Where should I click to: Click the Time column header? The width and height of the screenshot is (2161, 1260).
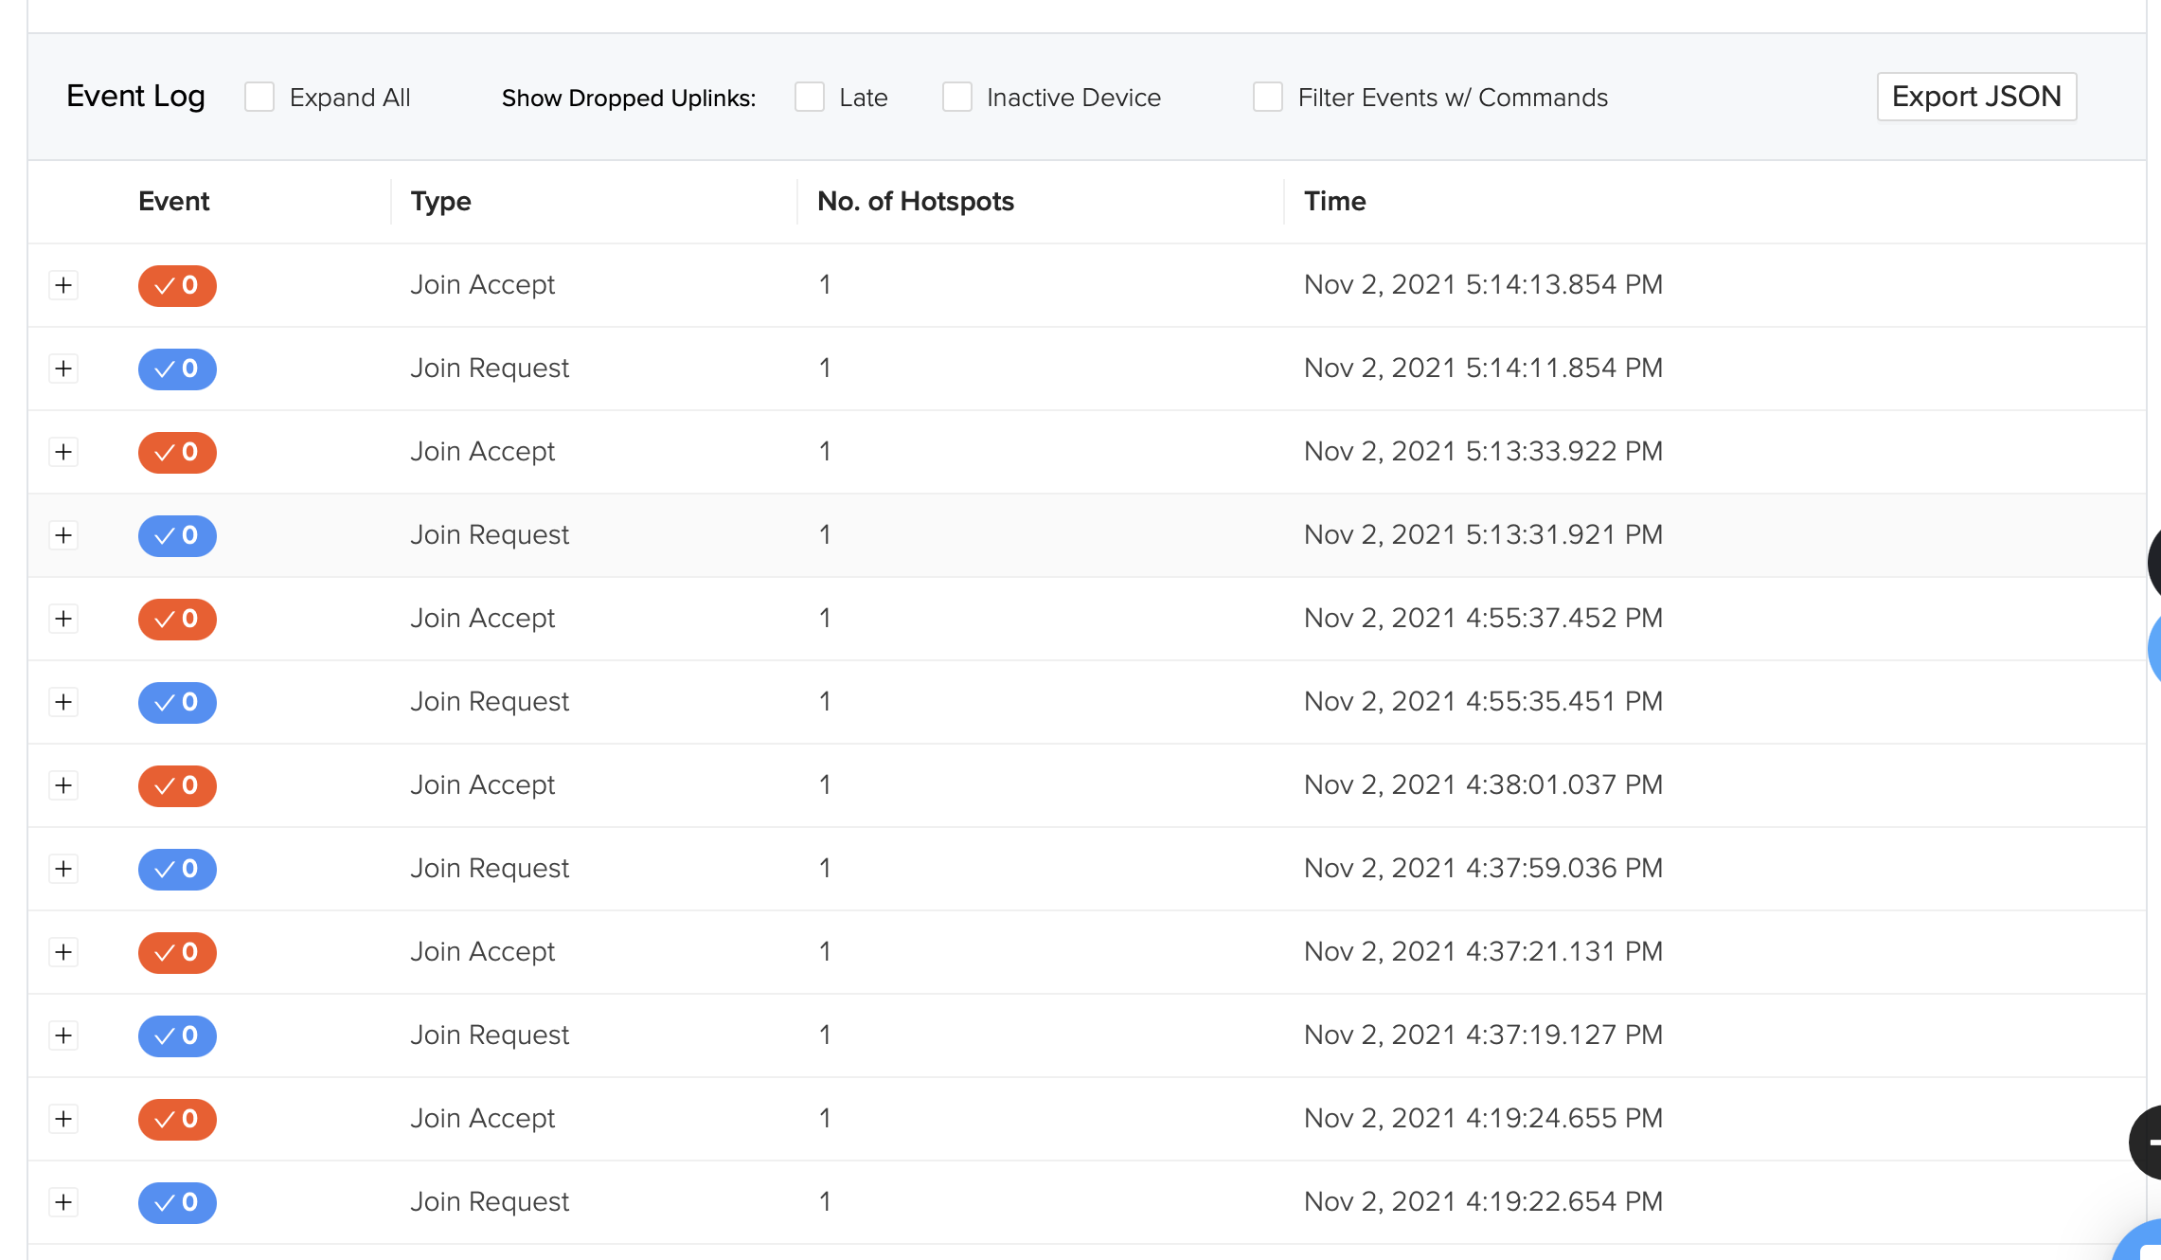tap(1334, 201)
